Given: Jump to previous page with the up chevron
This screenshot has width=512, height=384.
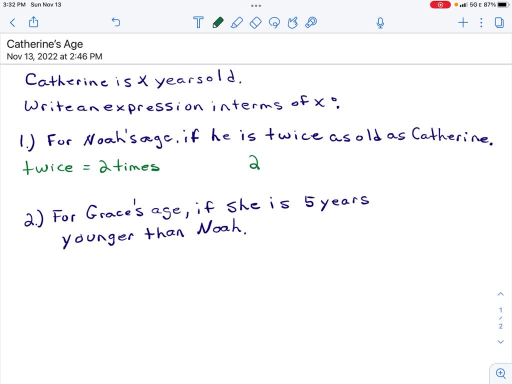Looking at the screenshot, I should pos(500,294).
